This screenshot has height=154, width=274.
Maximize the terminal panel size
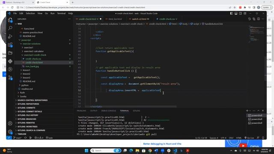(x=258, y=111)
